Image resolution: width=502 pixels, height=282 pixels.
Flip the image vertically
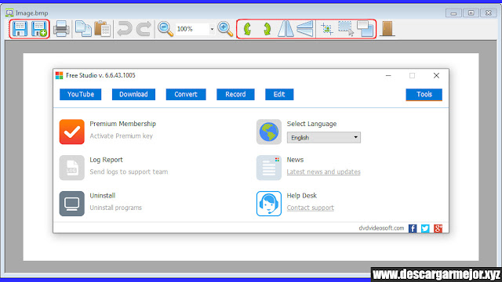(305, 29)
